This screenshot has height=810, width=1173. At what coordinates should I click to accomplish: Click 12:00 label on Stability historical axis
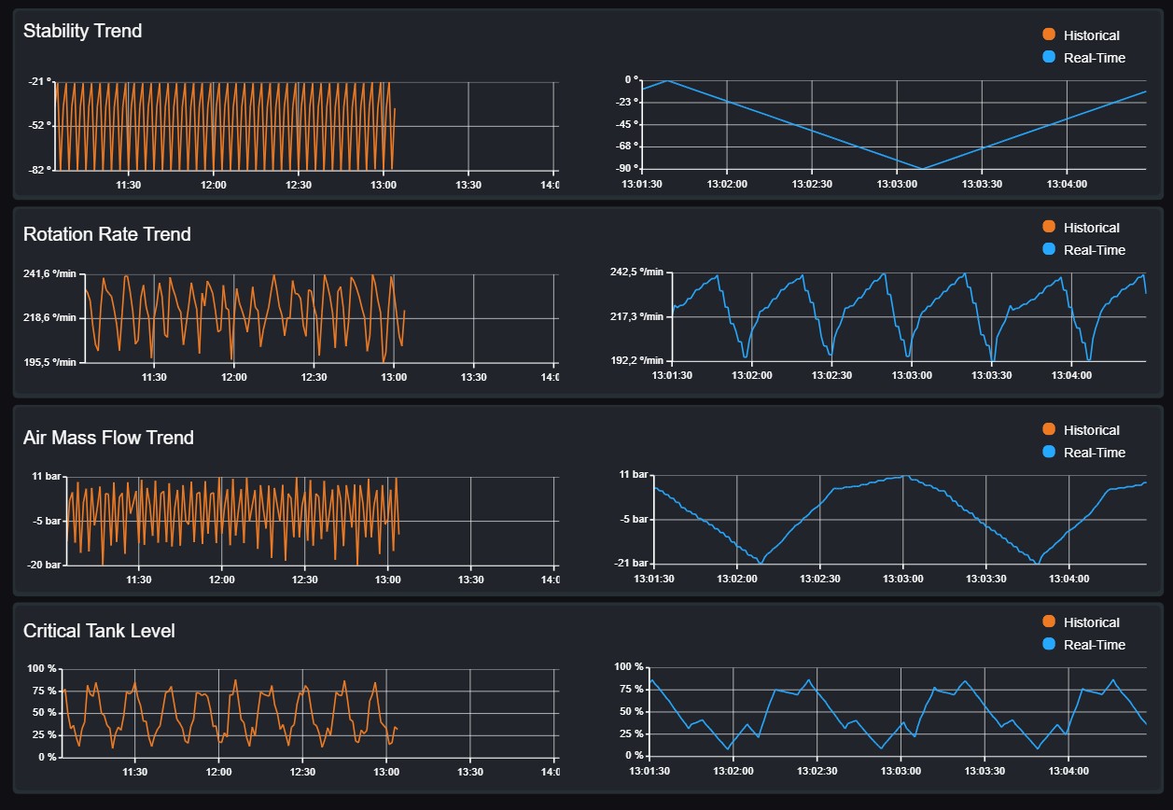(x=214, y=185)
